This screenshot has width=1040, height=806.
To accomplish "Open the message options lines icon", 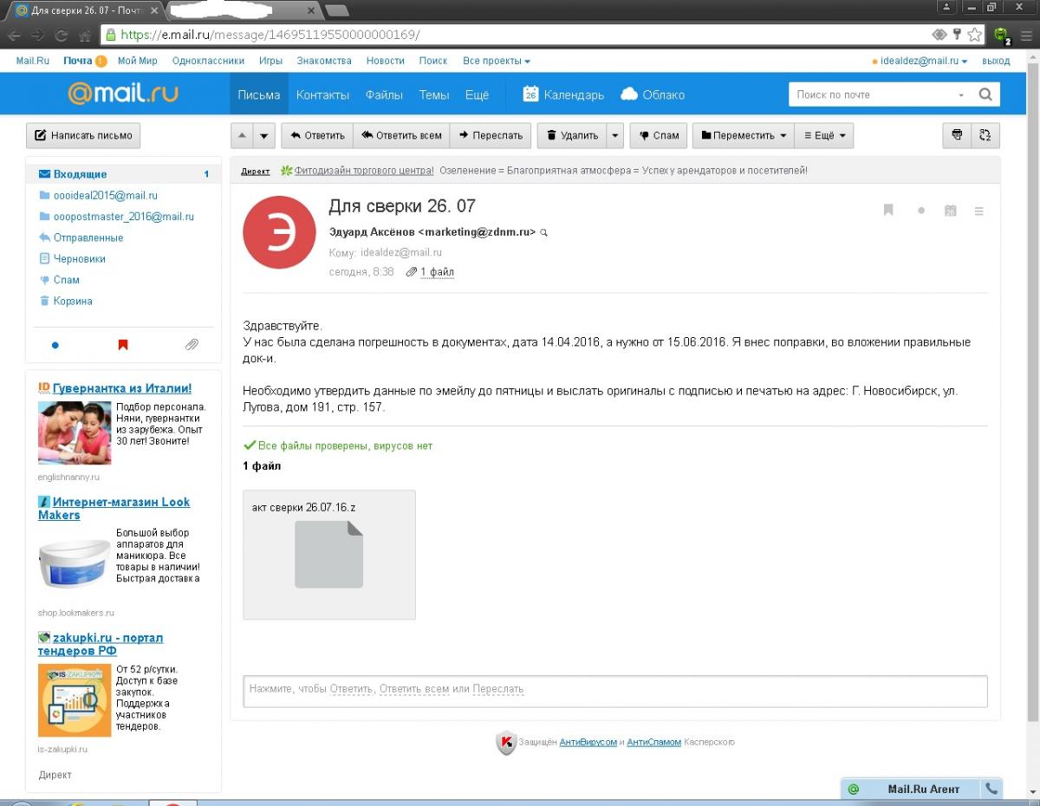I will 979,211.
